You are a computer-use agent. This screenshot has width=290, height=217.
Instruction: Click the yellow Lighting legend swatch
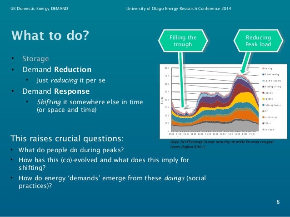[x=263, y=99]
